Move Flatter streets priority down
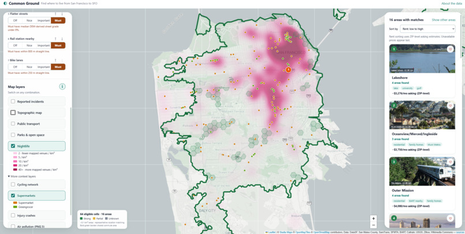Screen dimensions: 465x234 tap(62, 14)
